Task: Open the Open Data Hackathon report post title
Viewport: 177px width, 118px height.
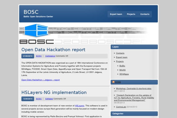Action: click(x=53, y=50)
